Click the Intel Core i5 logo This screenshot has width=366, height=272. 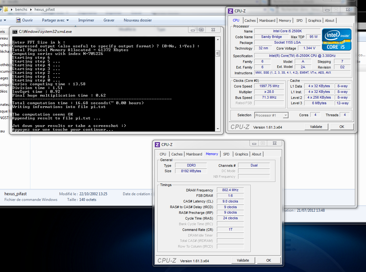click(x=337, y=39)
